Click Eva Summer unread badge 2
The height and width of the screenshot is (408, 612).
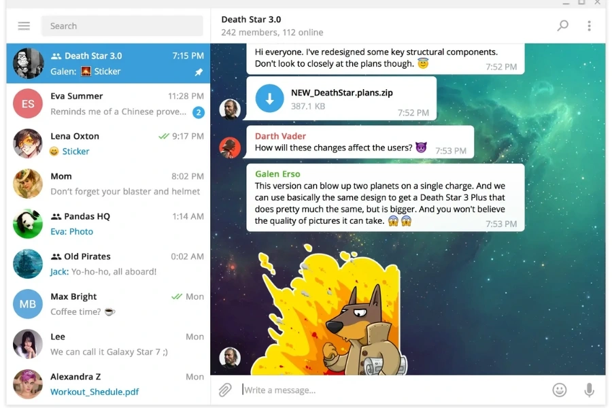tap(199, 112)
